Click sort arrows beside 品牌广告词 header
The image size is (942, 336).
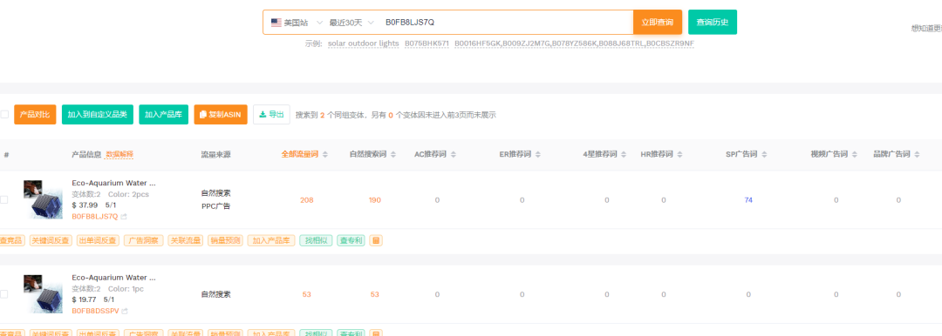916,155
